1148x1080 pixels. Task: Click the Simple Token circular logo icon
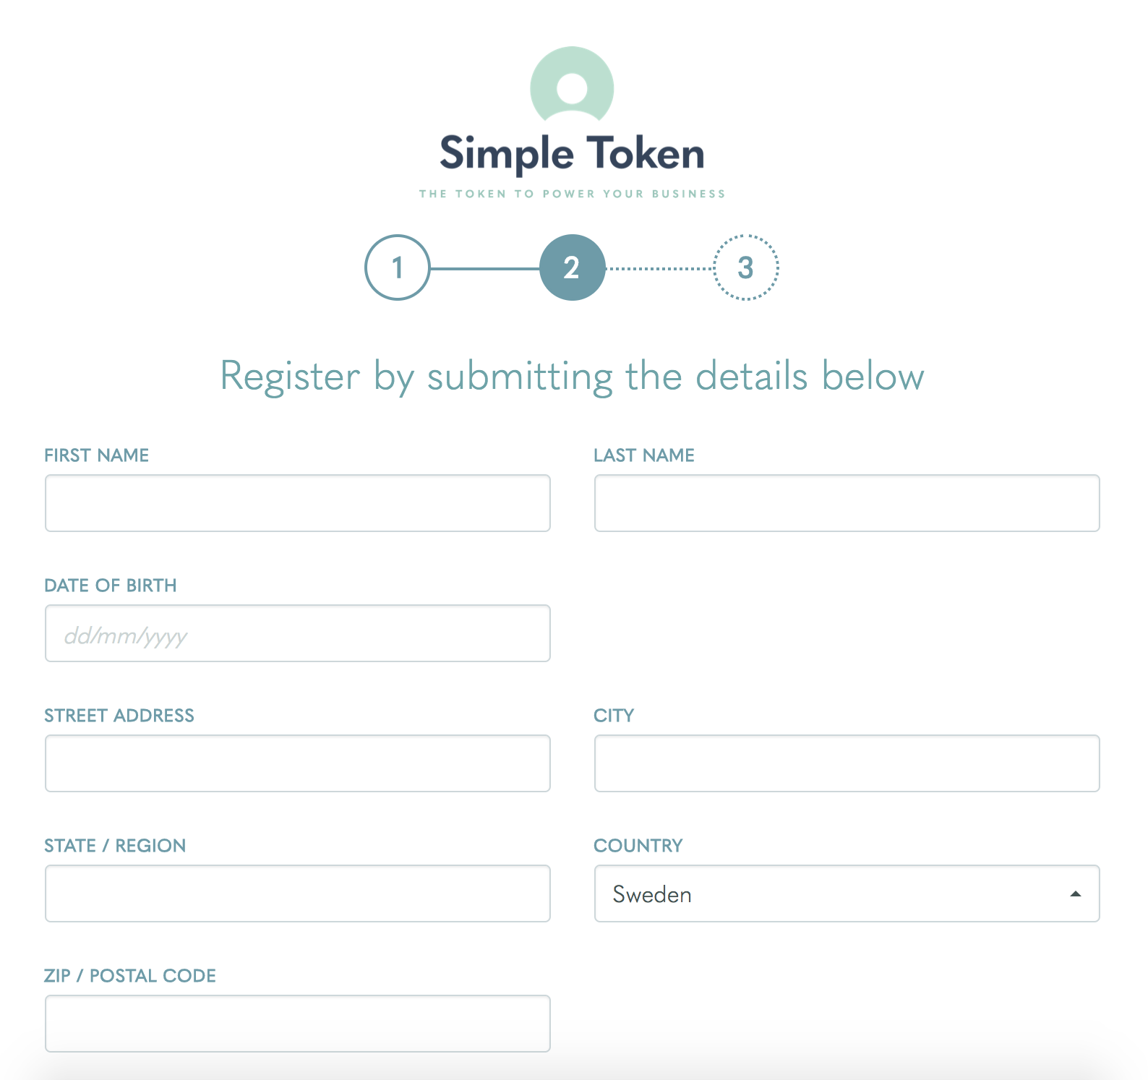click(x=572, y=86)
